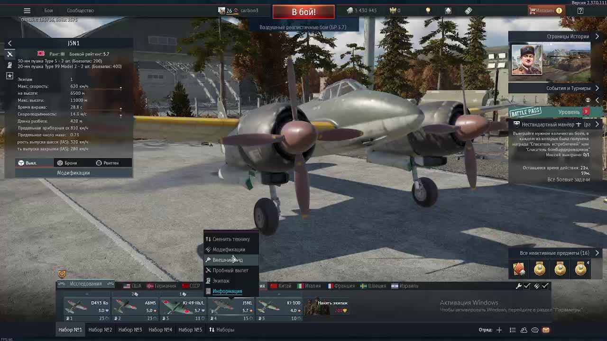Toggle auto-repair checkbox next to wrench
The image size is (607, 341).
[x=527, y=286]
